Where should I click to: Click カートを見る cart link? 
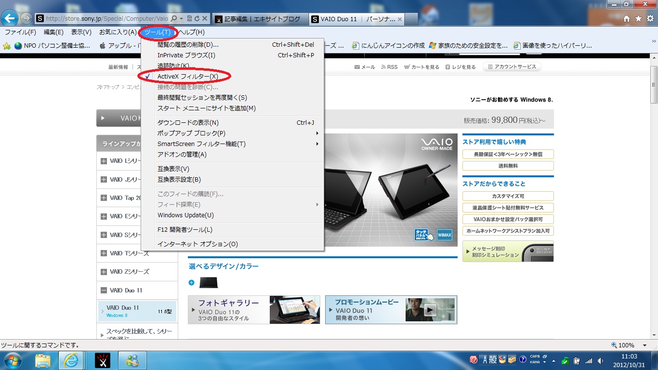click(421, 67)
